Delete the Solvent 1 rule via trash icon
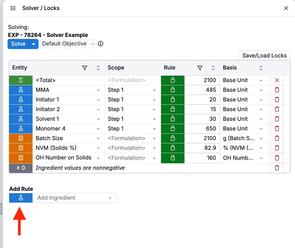 277,119
